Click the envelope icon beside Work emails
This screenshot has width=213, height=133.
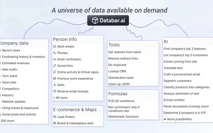pos(55,47)
